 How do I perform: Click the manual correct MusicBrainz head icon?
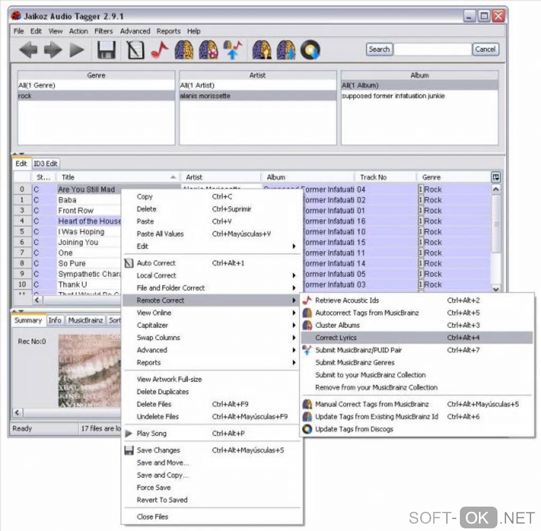[261, 50]
